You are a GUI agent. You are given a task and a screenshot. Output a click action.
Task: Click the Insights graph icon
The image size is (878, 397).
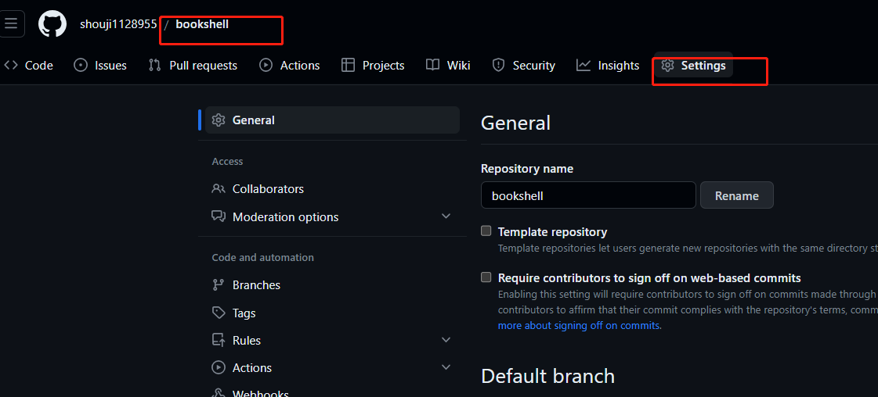584,66
